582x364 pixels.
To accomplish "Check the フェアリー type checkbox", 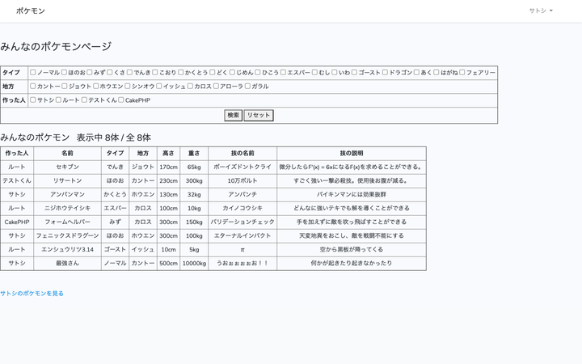I will tap(462, 73).
